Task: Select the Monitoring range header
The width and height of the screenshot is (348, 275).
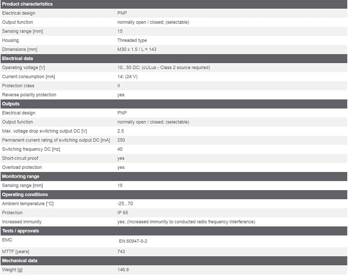Action: [x=174, y=176]
